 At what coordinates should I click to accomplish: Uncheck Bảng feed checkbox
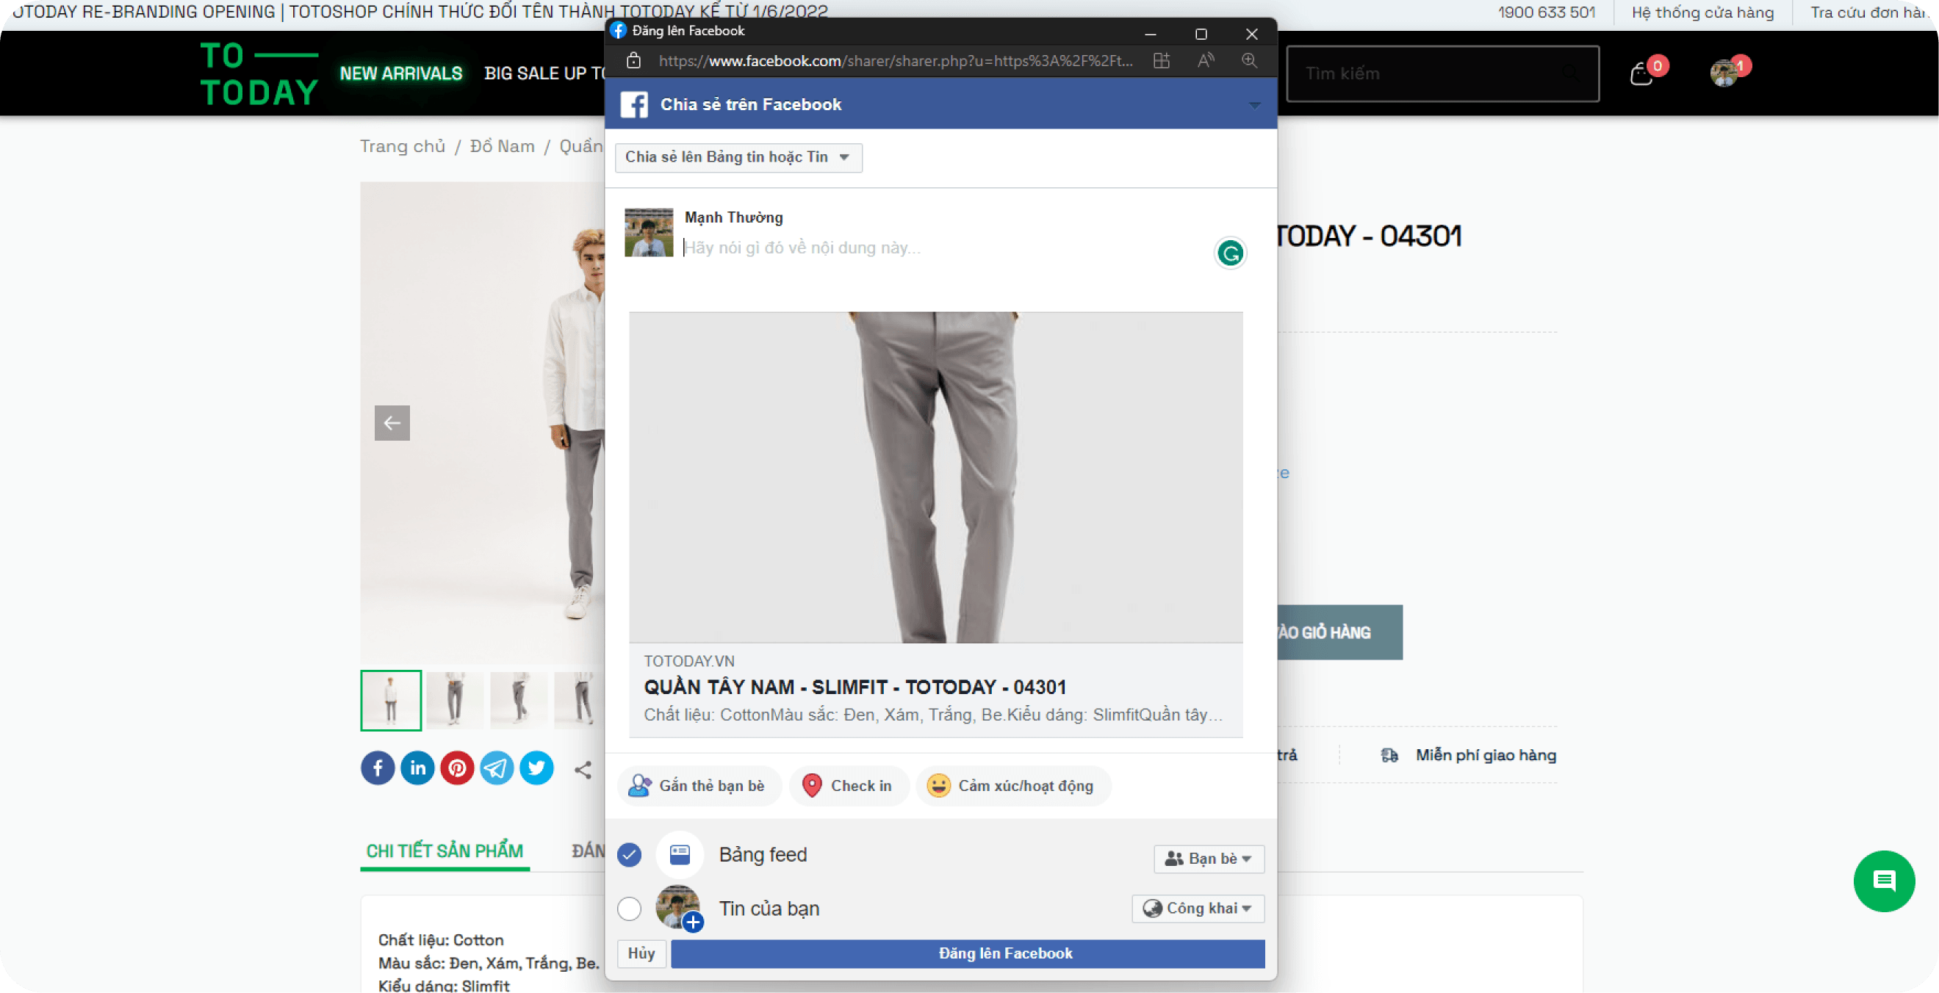(x=629, y=855)
